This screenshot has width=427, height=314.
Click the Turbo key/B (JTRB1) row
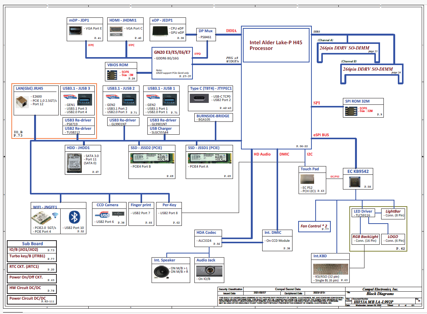coord(32,257)
